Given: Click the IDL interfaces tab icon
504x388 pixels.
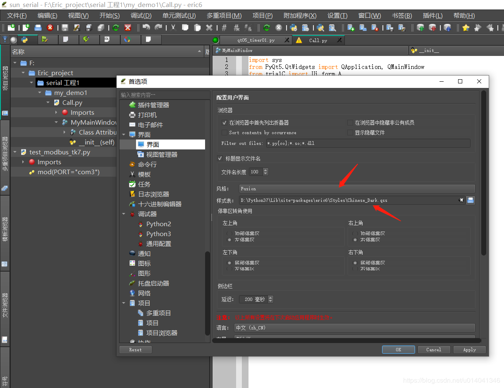Looking at the screenshot, I should pyautogui.click(x=107, y=40).
